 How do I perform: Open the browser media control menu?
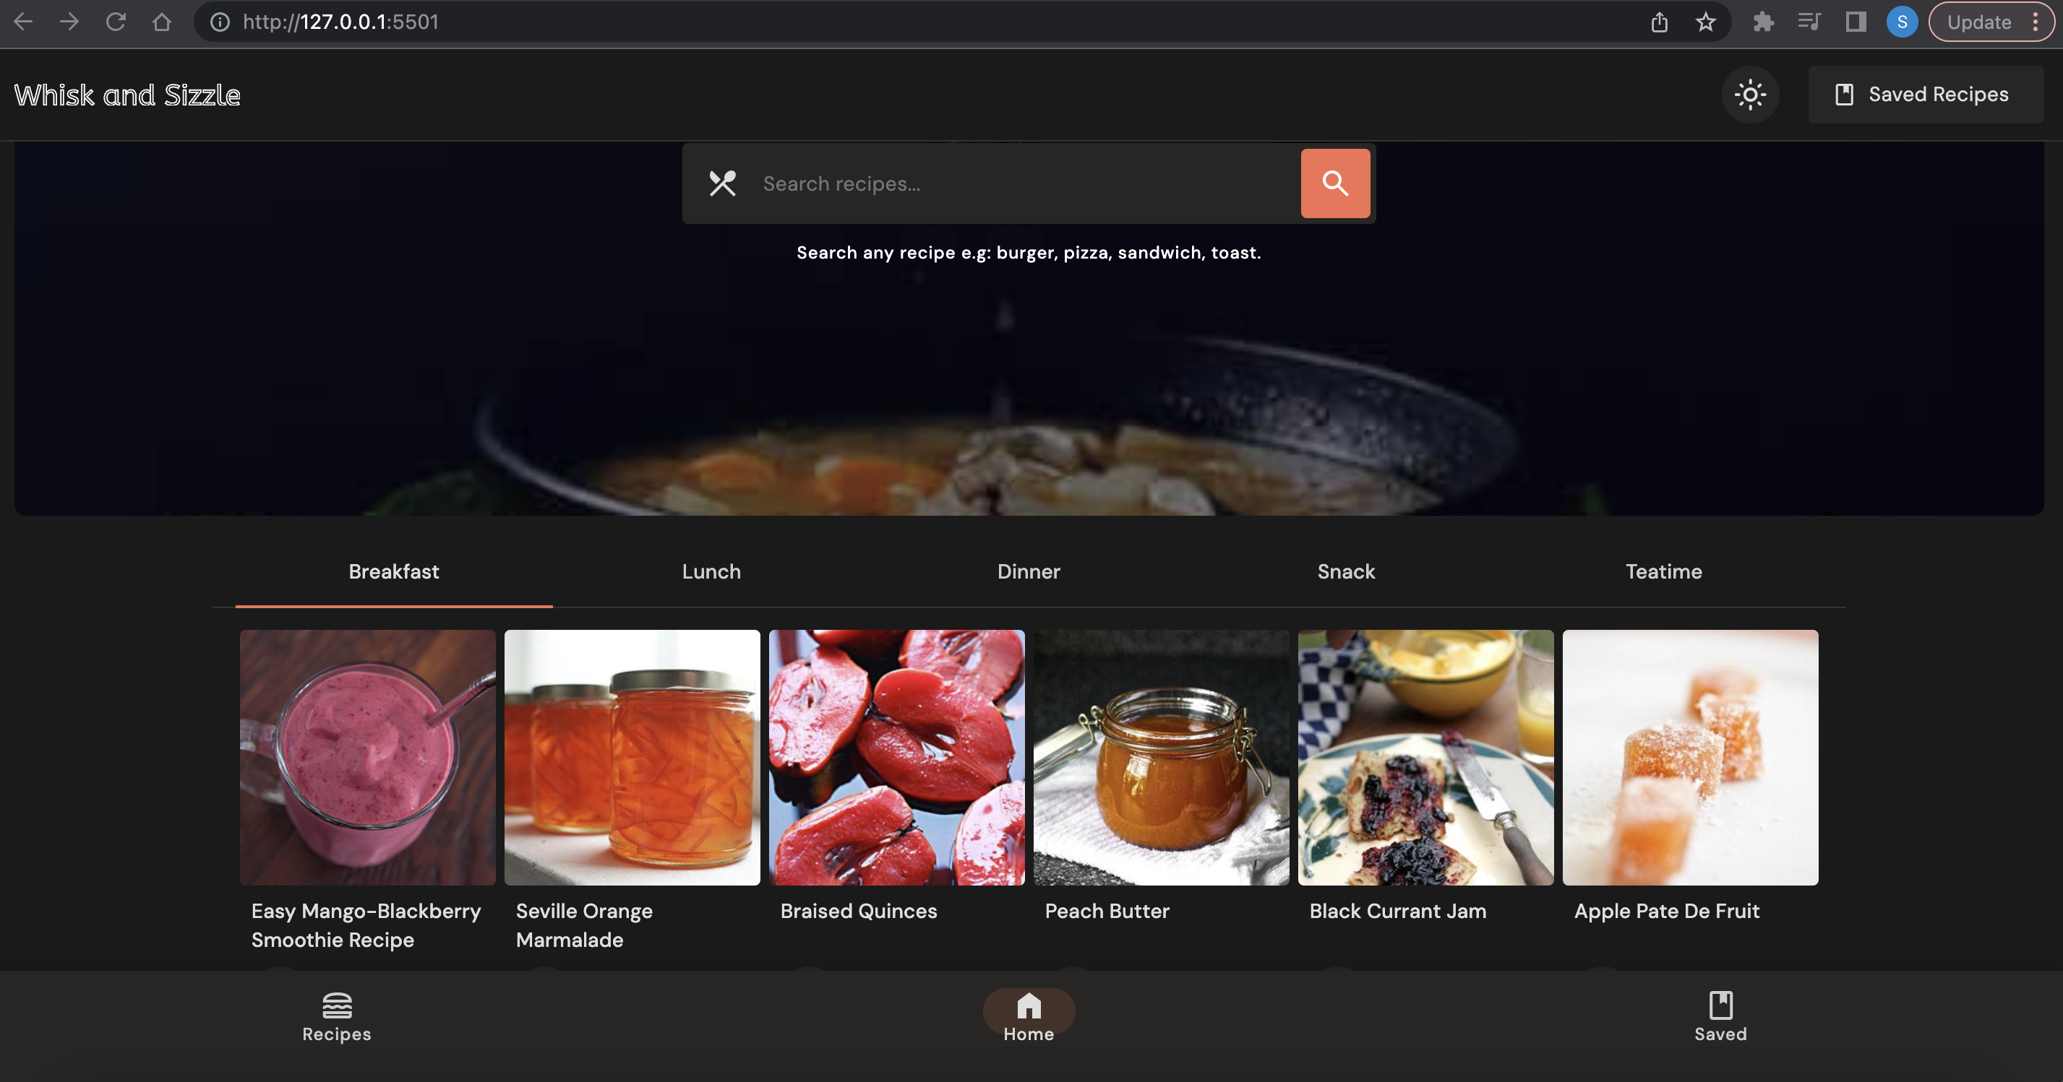click(1809, 22)
